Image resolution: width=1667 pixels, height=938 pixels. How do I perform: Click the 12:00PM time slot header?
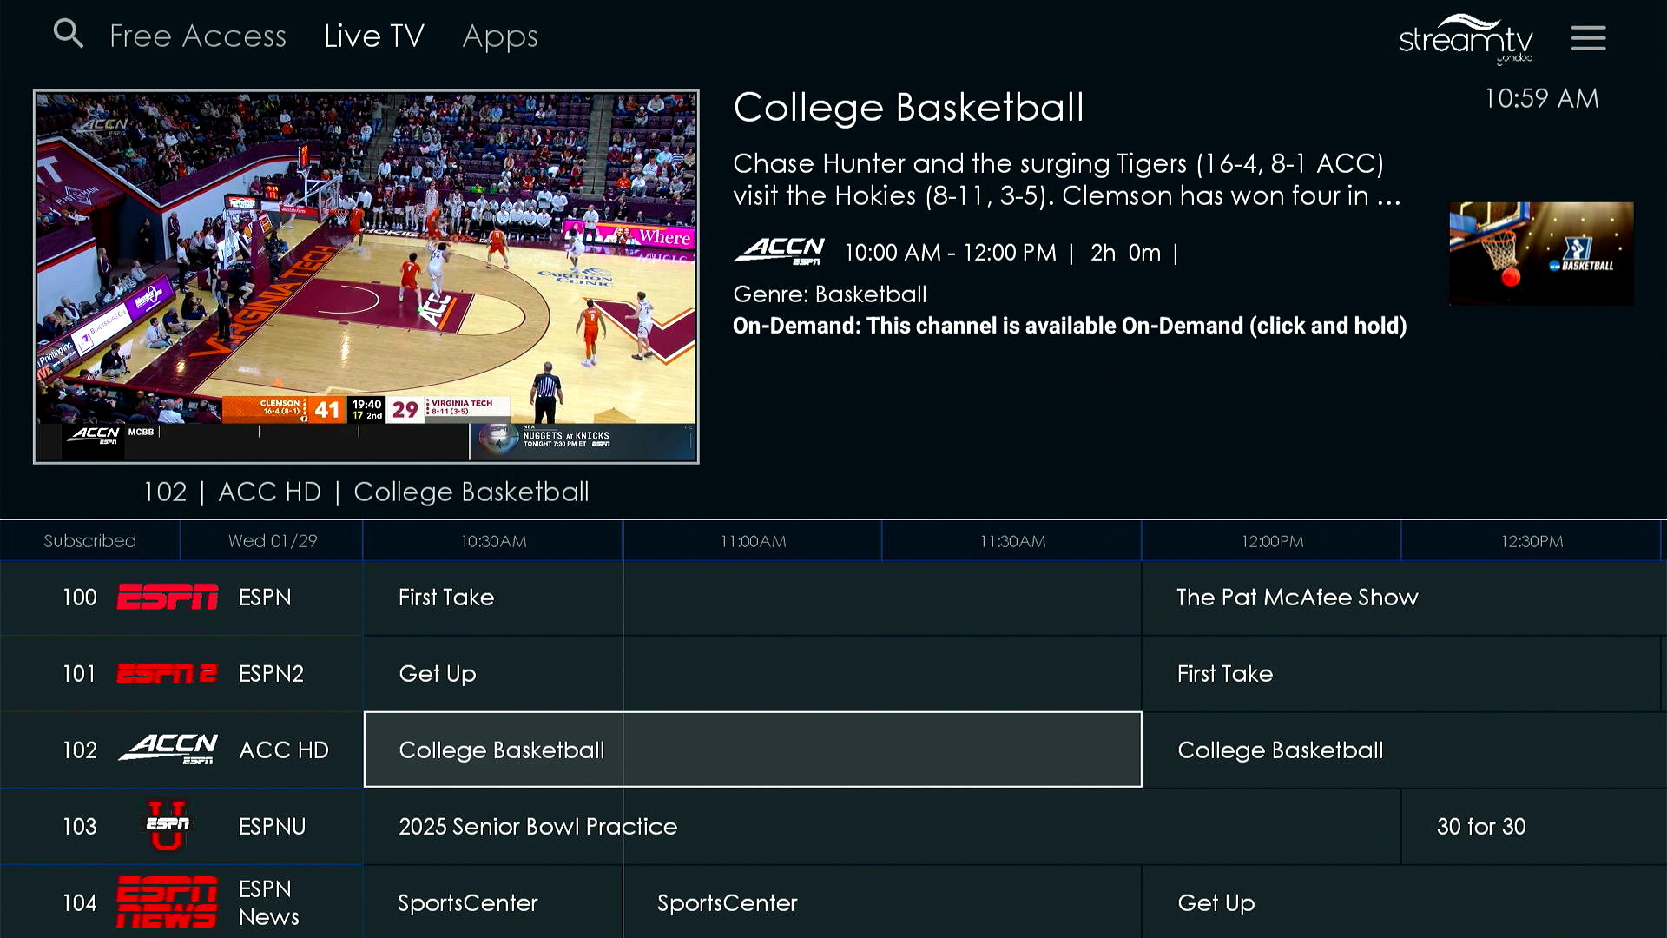click(1272, 541)
